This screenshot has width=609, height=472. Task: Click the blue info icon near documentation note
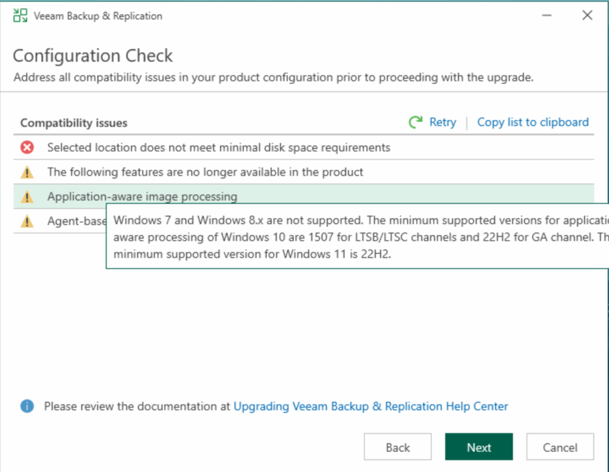(x=27, y=407)
